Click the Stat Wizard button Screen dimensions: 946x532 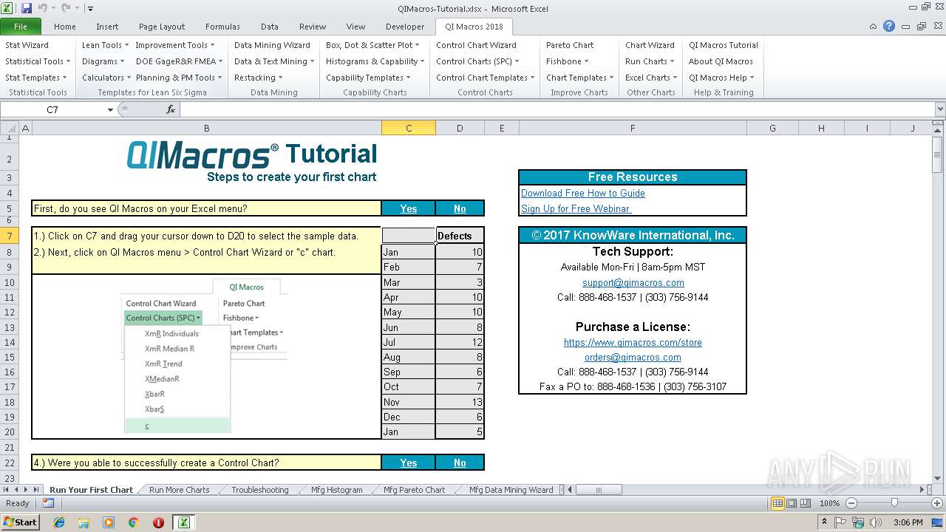click(x=27, y=45)
